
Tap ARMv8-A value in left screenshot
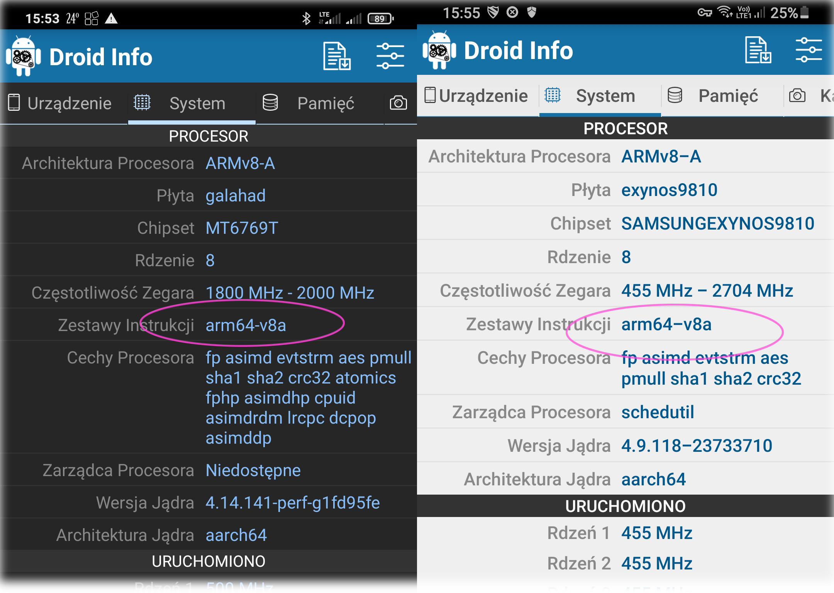point(240,163)
